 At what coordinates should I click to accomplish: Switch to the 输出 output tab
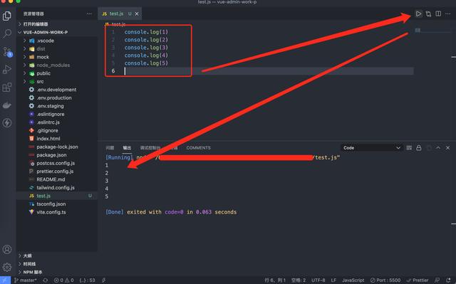click(x=127, y=148)
